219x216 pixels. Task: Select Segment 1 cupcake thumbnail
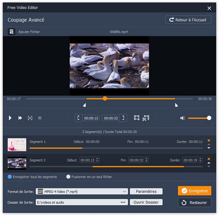click(x=17, y=145)
